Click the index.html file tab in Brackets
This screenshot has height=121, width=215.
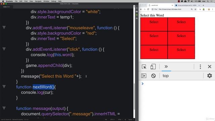[6, 7]
